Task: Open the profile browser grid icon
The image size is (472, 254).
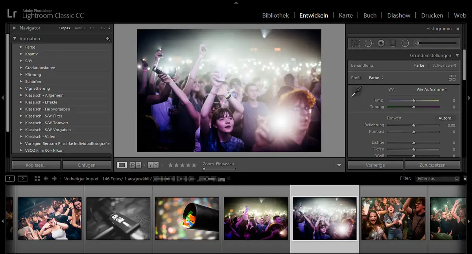Action: pyautogui.click(x=452, y=78)
